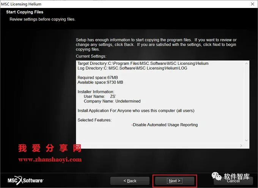Click 'Review settings before copying files.' subtitle
Viewport: 258px width, 188px height.
pos(42,19)
